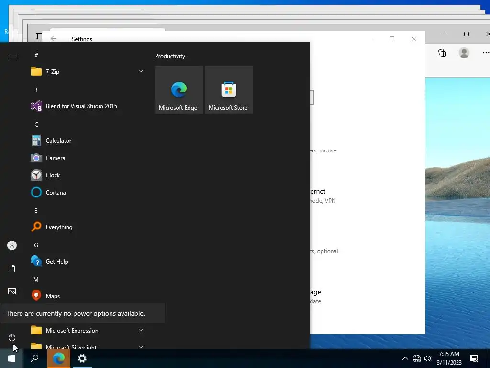
Task: Open taskbar Search magnifier
Action: [34, 358]
